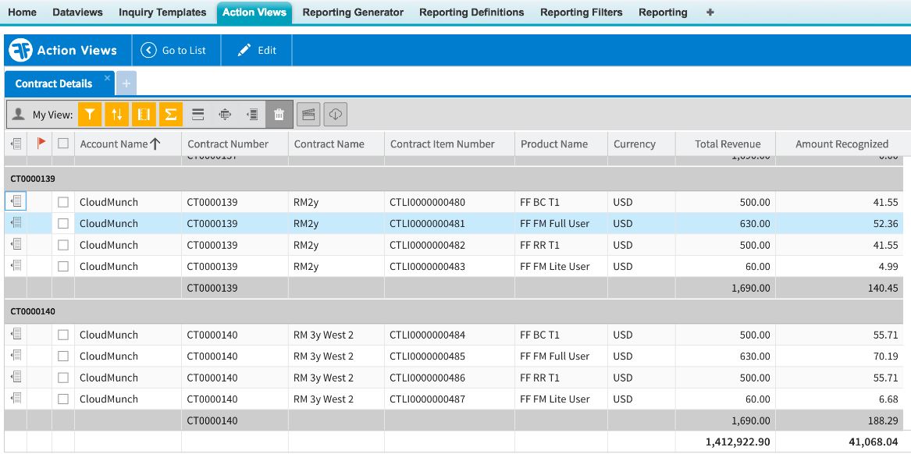Close the Contract Details tab
Screen dimensions: 911x454
[x=108, y=78]
